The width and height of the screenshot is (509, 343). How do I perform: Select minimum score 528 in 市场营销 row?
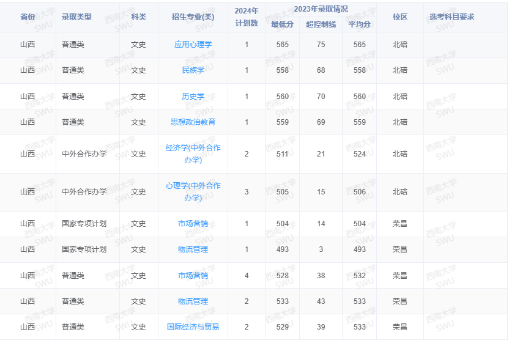point(283,276)
